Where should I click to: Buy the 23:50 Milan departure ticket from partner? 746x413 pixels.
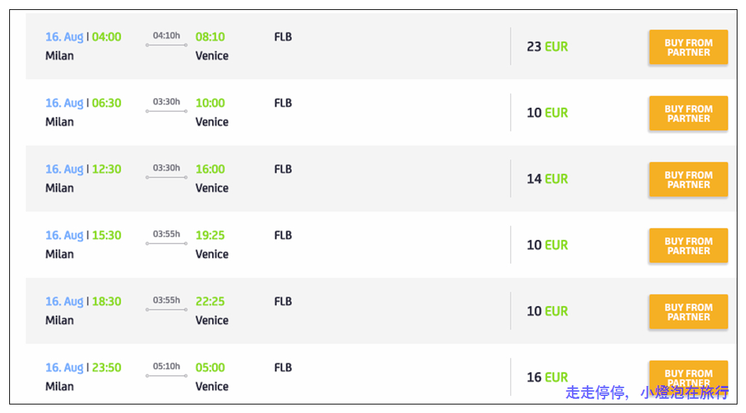point(688,376)
